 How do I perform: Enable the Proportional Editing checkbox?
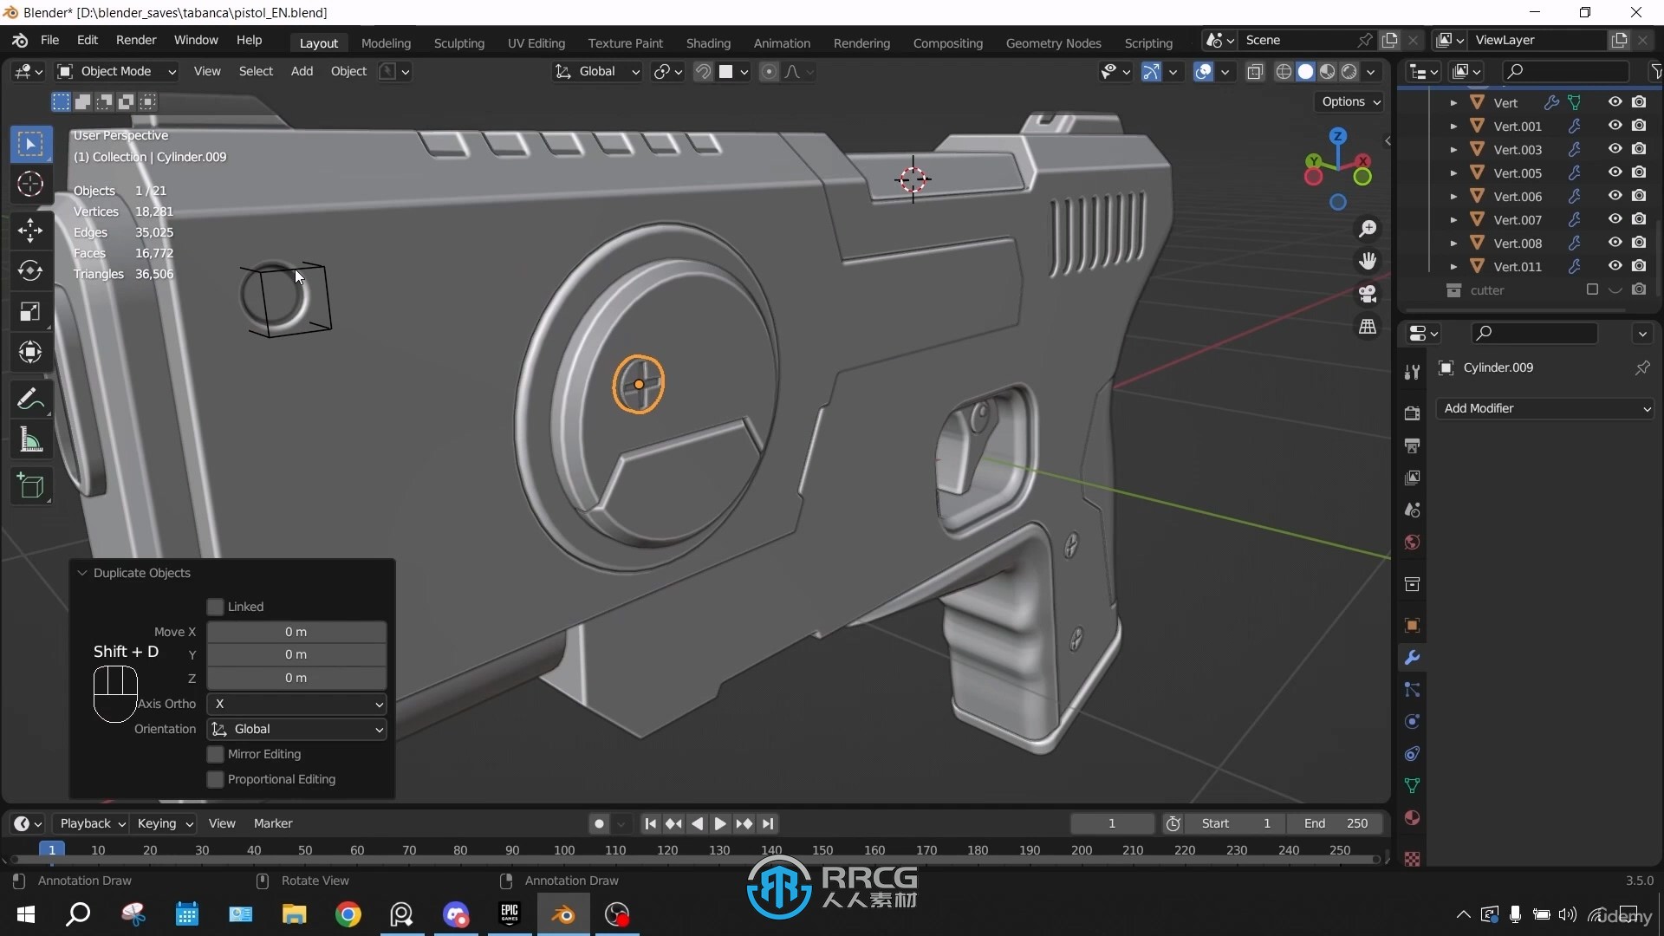coord(216,779)
